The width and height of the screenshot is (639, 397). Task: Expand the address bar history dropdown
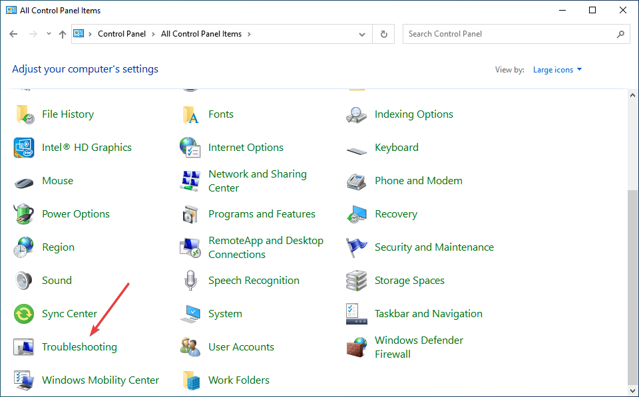(x=362, y=34)
